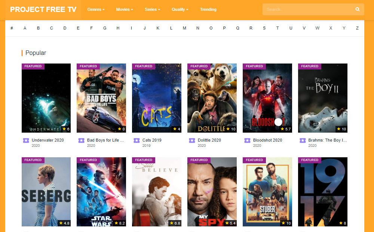Click inside the Search input field
This screenshot has width=374, height=232.
[307, 9]
